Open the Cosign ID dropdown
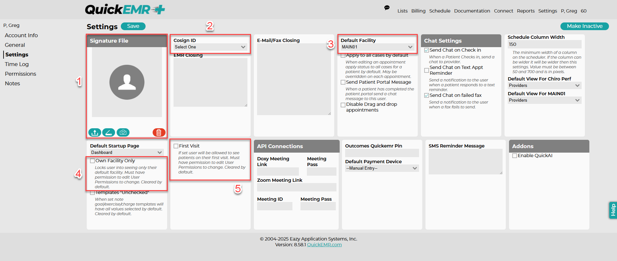Screen dimensions: 617x261 click(210, 47)
